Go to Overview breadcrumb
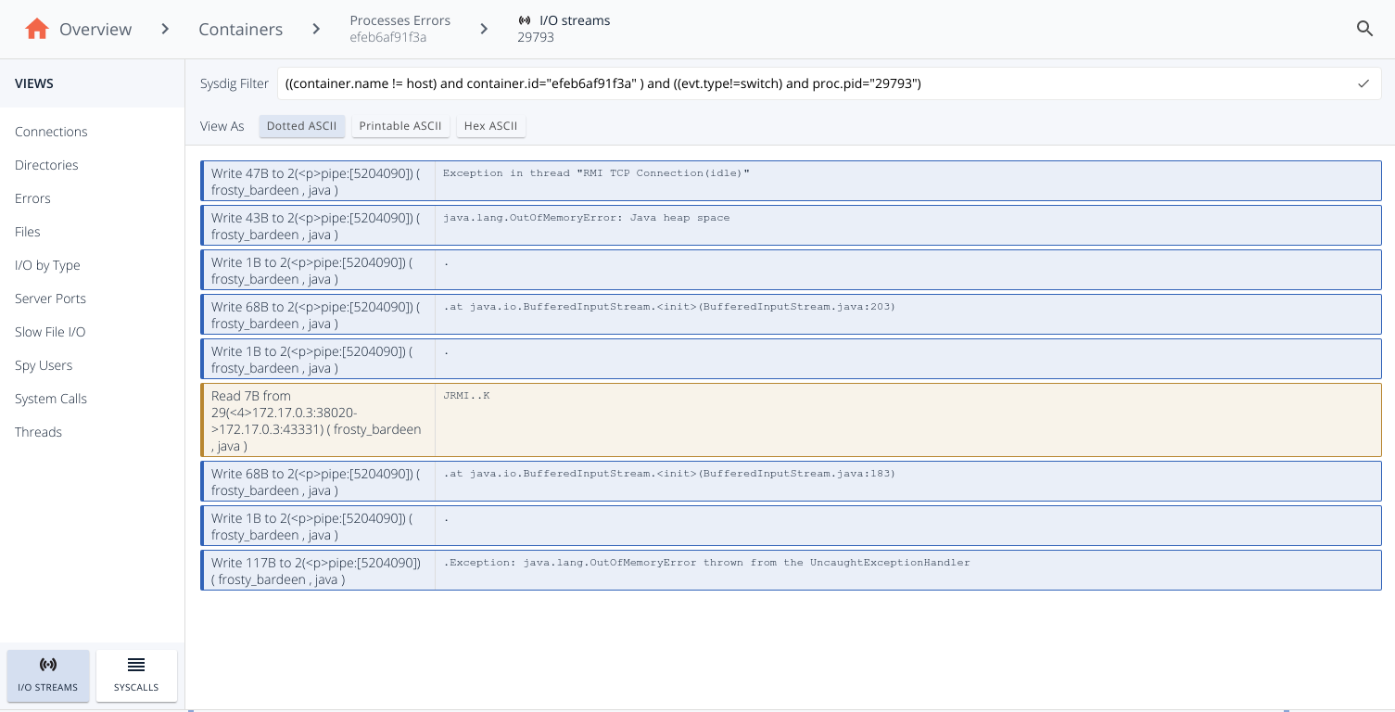The image size is (1395, 712). click(95, 29)
